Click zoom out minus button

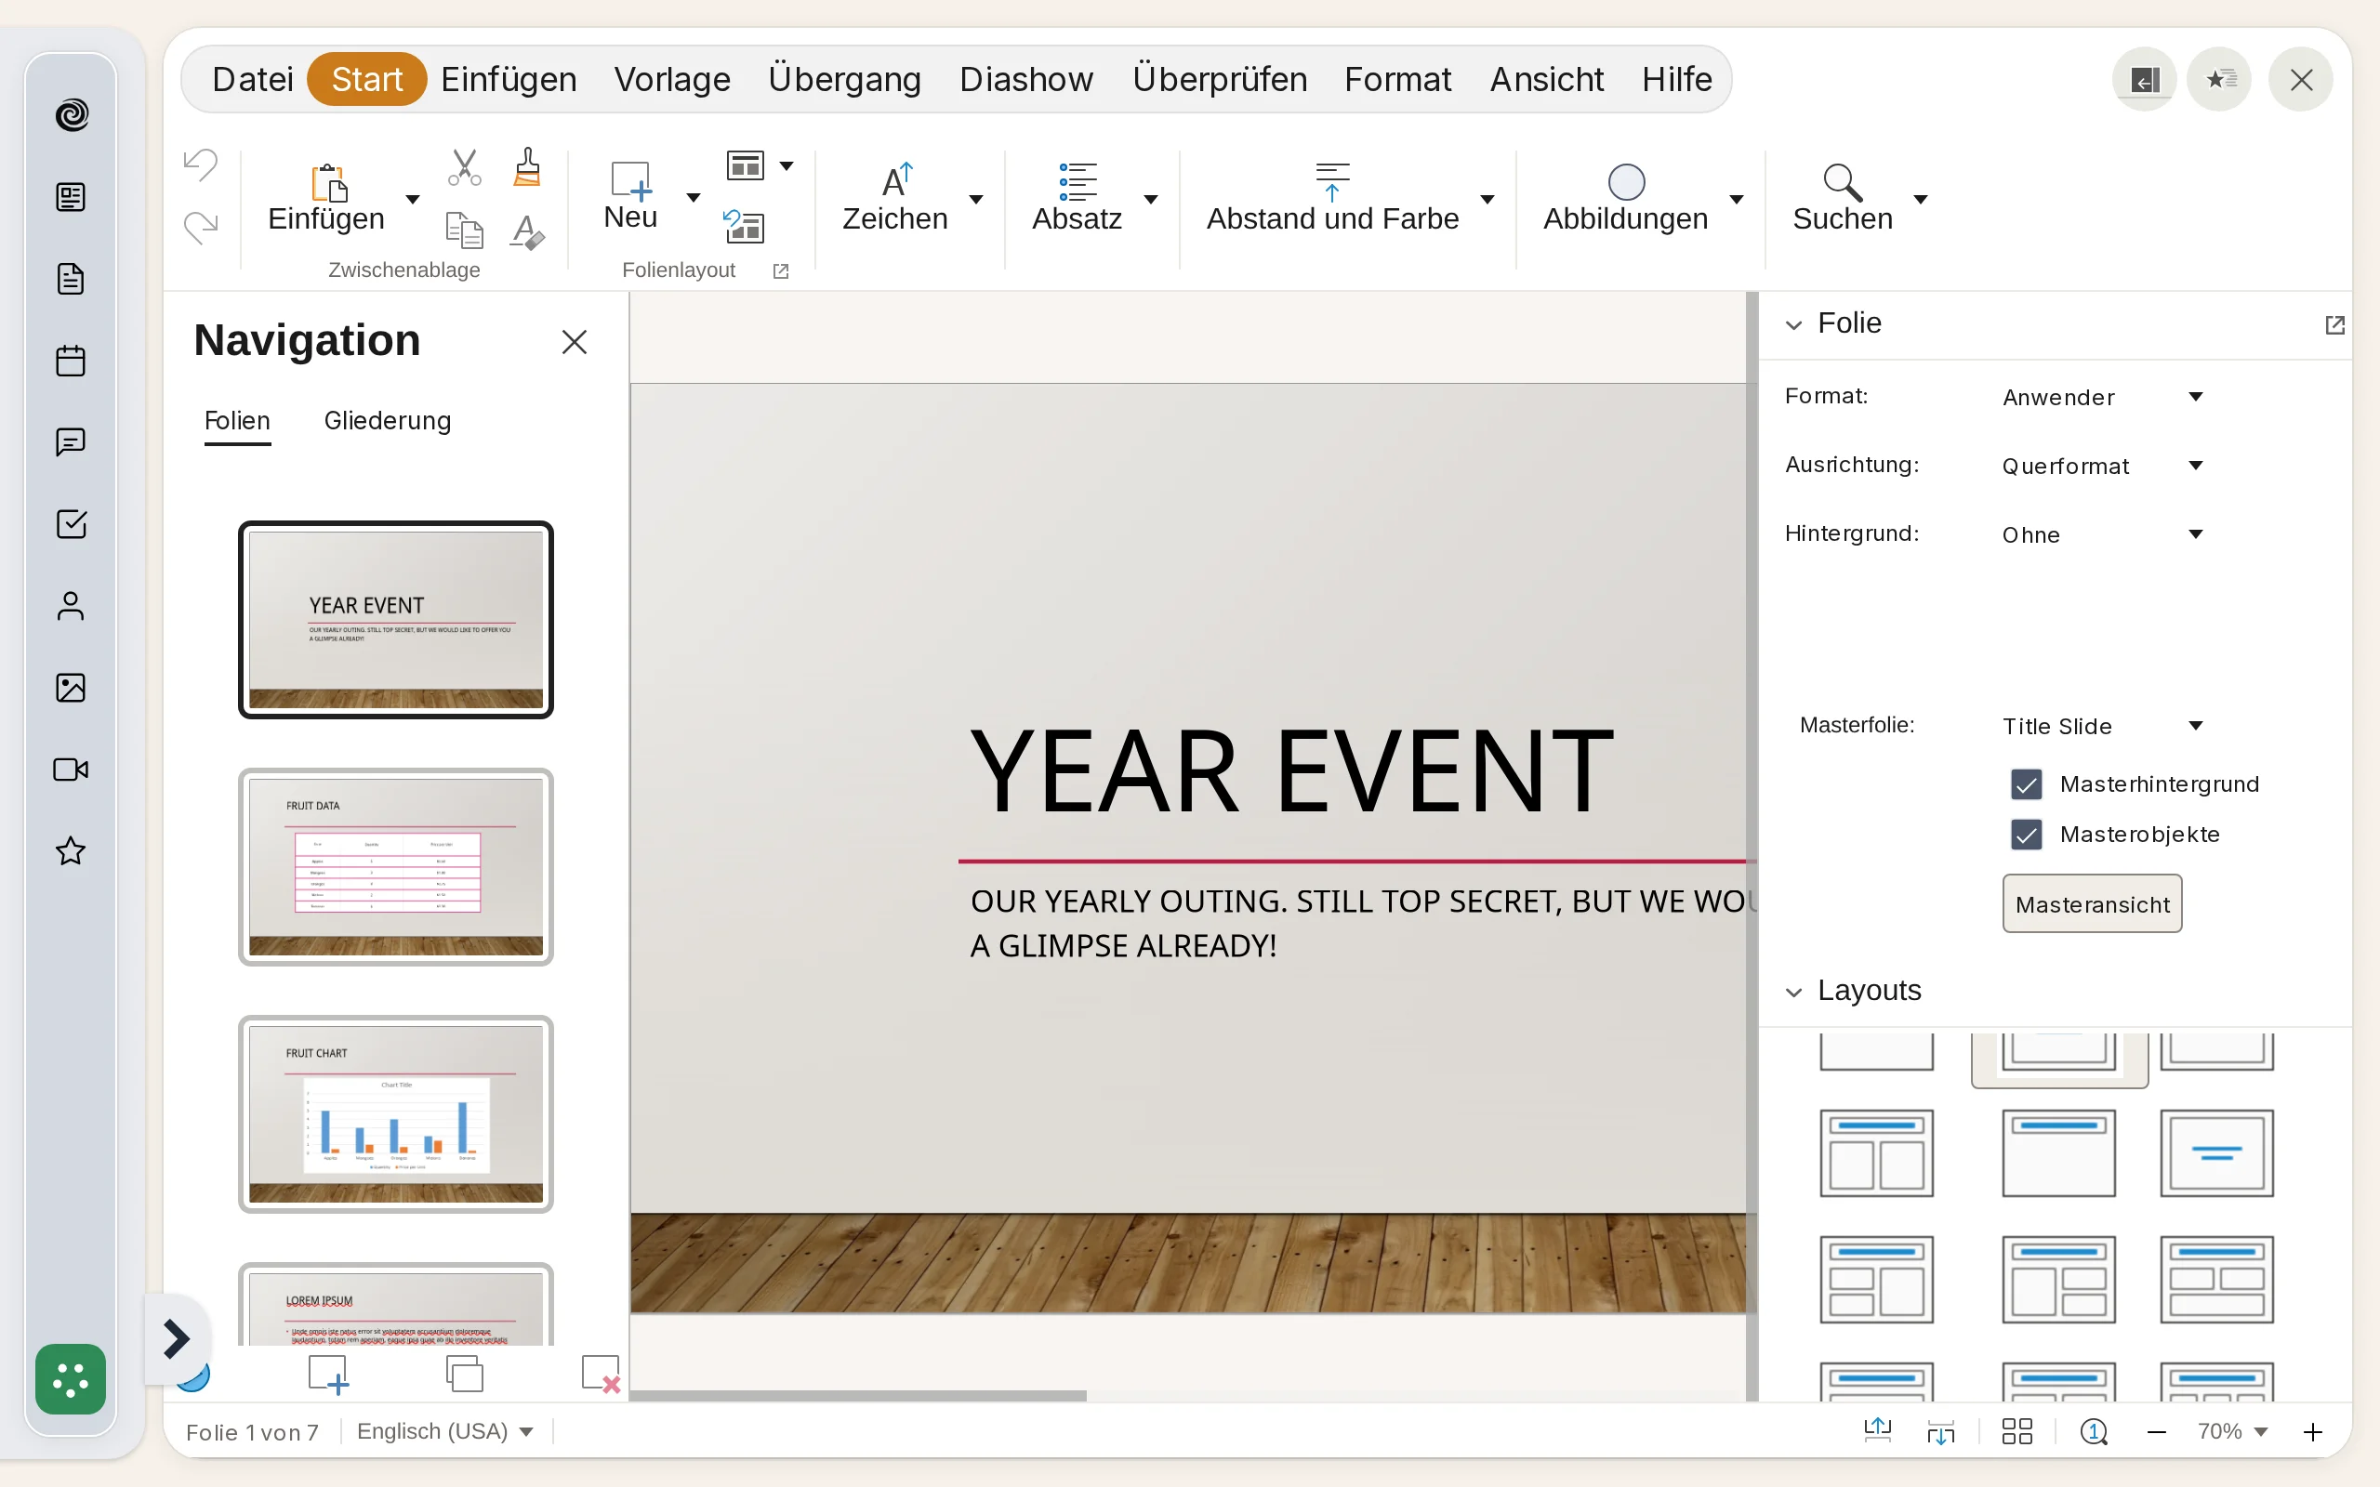tap(2157, 1431)
